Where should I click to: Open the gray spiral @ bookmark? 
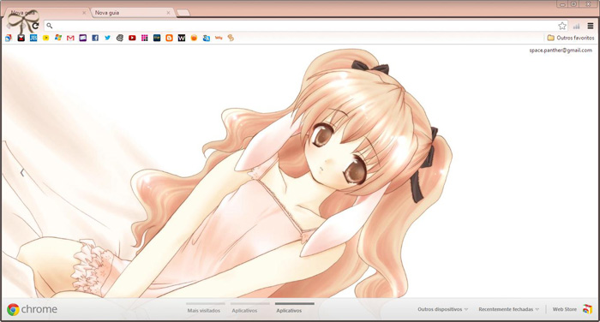click(x=120, y=38)
